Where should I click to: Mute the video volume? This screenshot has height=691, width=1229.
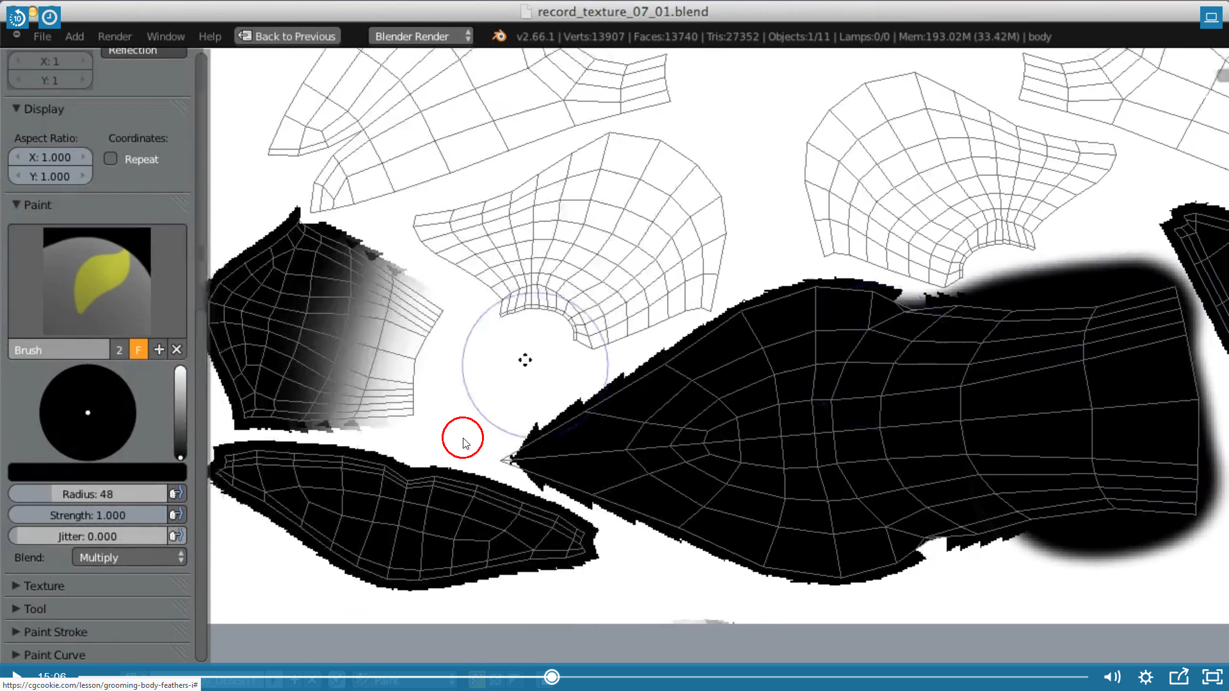[x=1113, y=677]
